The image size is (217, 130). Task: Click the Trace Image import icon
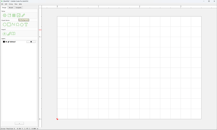9,34
